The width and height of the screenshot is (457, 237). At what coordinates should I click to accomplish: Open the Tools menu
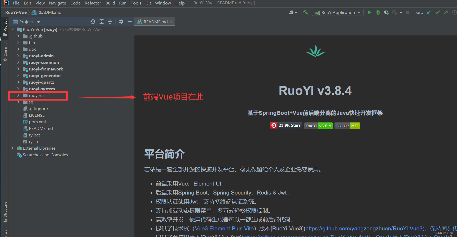[x=136, y=3]
